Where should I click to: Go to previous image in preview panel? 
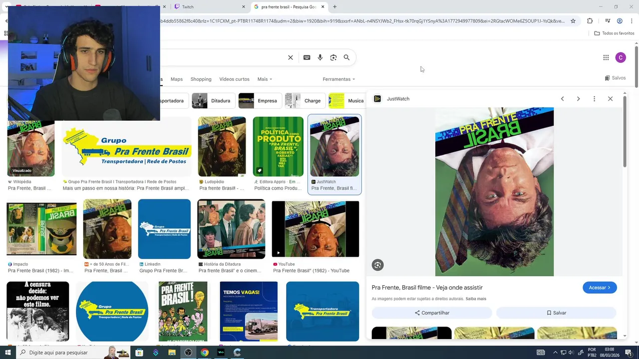562,99
